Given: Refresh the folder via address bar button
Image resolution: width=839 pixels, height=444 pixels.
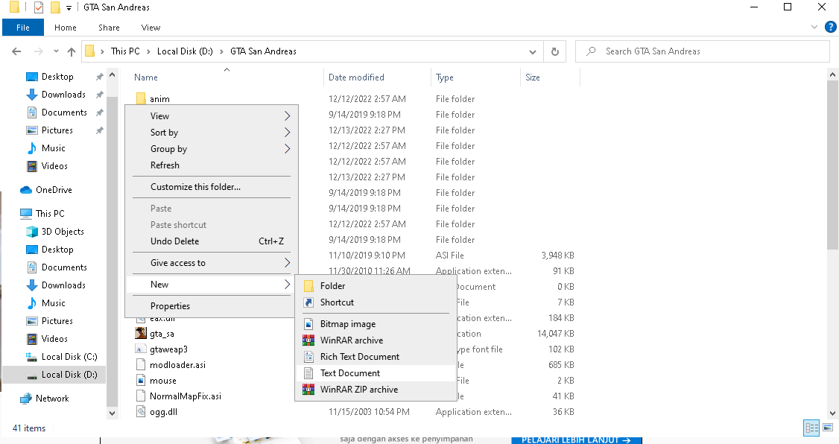Looking at the screenshot, I should coord(555,51).
